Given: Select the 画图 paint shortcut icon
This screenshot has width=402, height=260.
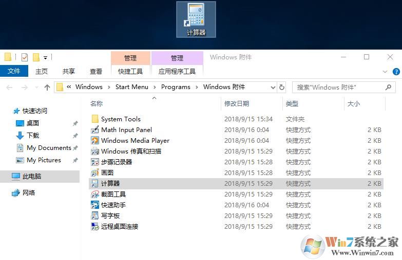Looking at the screenshot, I should 95,173.
